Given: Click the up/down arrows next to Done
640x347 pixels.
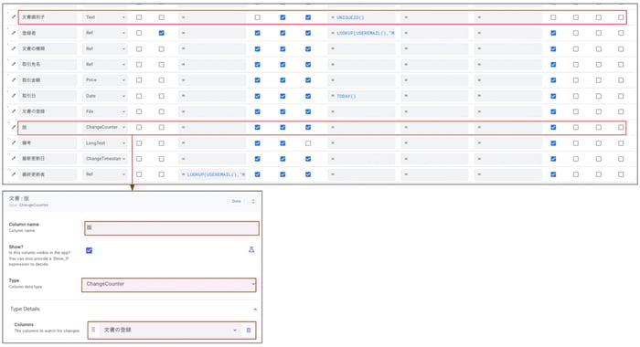Looking at the screenshot, I should [253, 202].
